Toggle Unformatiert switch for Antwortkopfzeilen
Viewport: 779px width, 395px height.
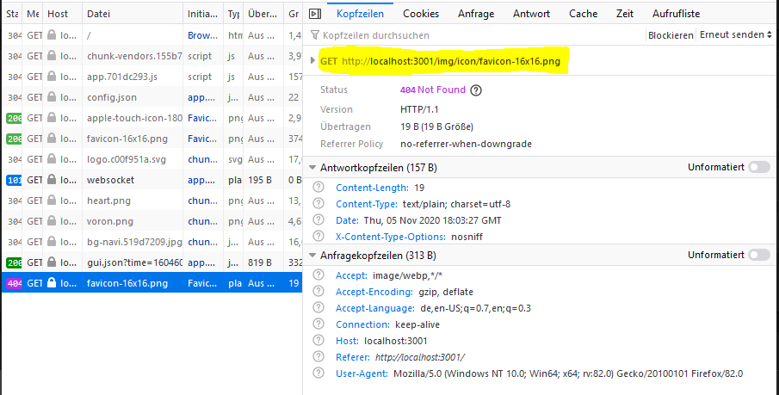point(759,168)
